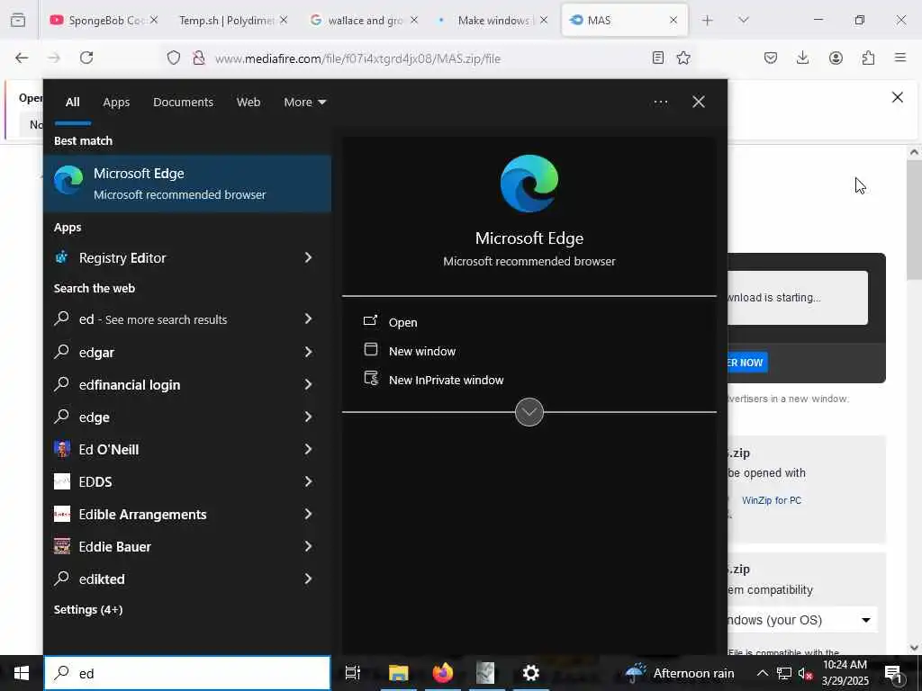This screenshot has height=691, width=922.
Task: Expand more Edge actions with chevron circle
Action: 529,412
